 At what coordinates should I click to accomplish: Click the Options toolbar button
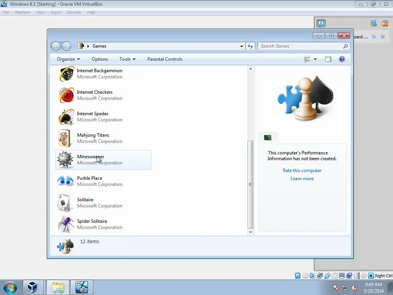coord(100,59)
